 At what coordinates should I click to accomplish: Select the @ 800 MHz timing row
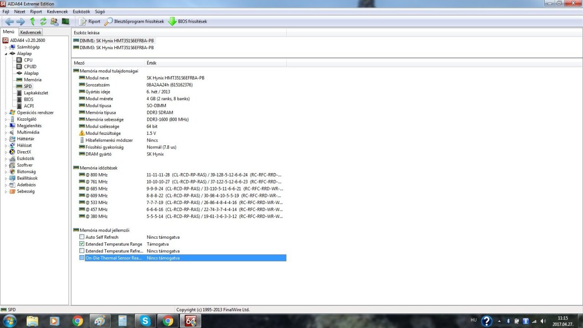[x=179, y=175]
